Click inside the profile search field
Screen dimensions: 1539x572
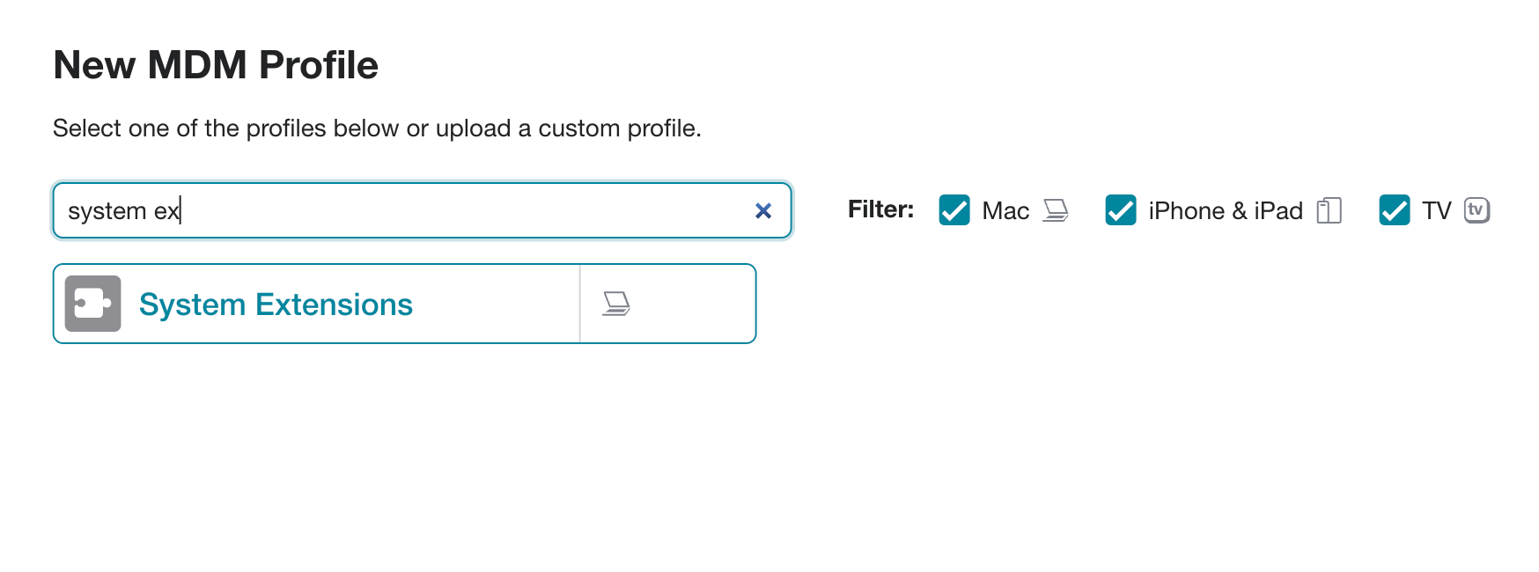pos(423,210)
